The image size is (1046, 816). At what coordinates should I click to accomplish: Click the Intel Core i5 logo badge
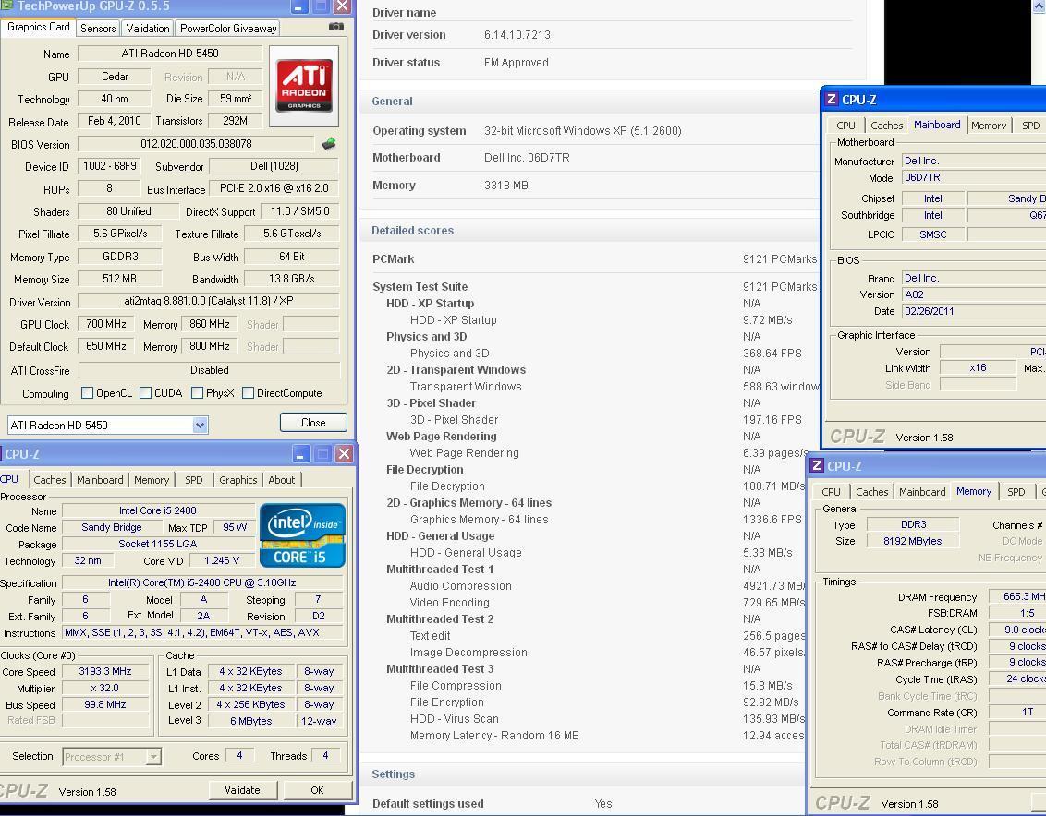click(x=302, y=535)
